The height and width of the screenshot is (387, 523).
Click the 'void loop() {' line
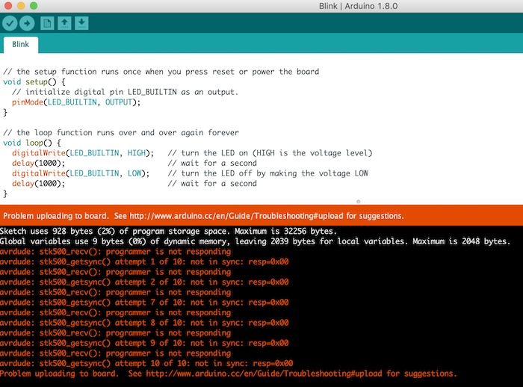pyautogui.click(x=32, y=143)
